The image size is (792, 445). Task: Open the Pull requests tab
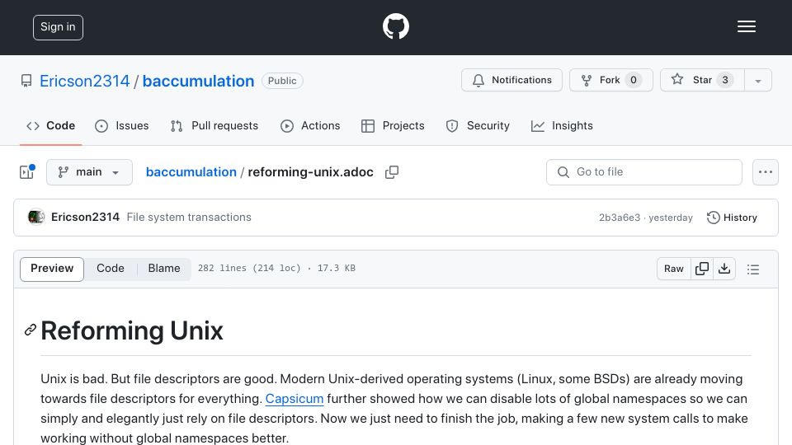pos(214,125)
